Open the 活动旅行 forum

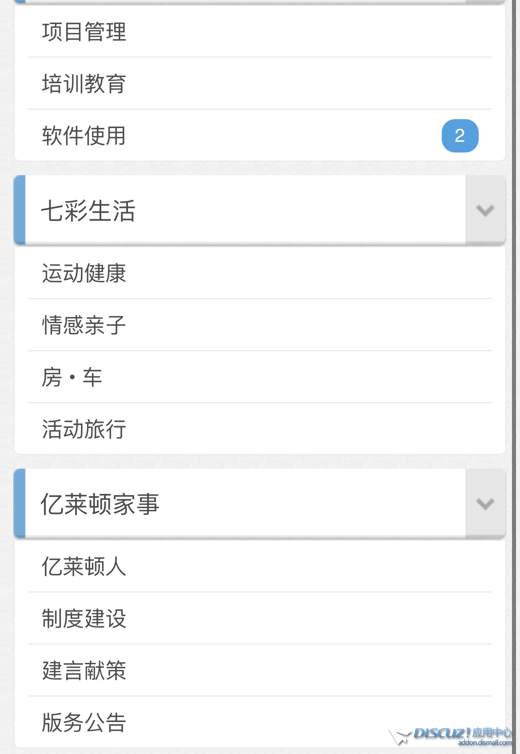[84, 429]
